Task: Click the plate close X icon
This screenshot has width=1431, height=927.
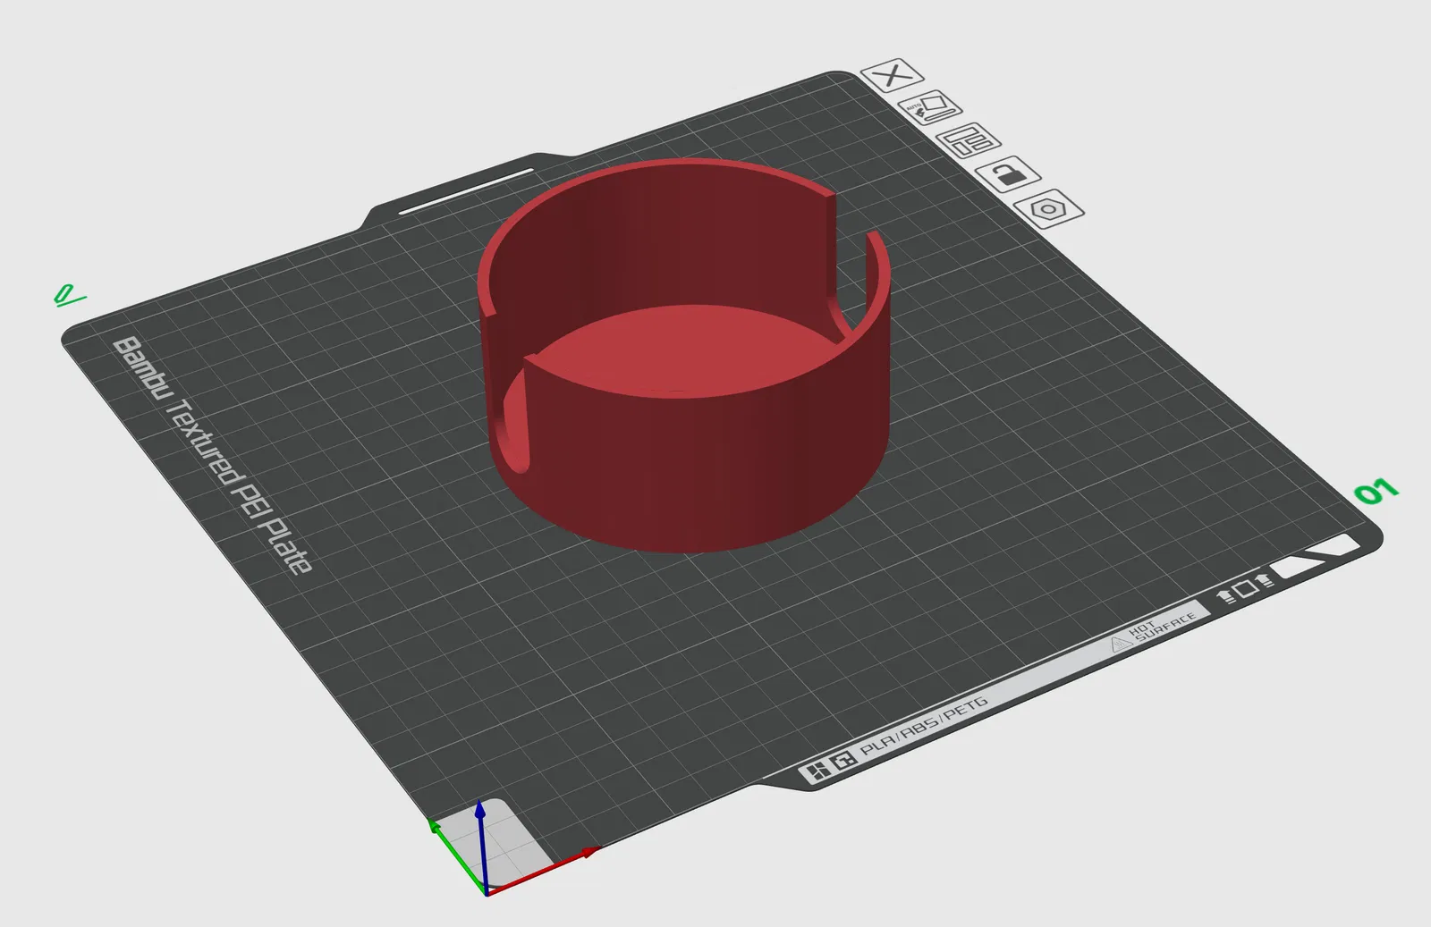Action: [892, 75]
